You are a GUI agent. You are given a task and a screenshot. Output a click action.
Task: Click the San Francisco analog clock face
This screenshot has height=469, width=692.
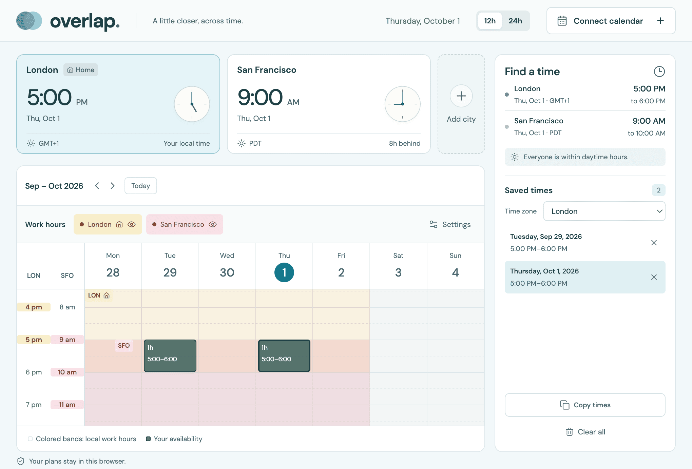pos(403,104)
